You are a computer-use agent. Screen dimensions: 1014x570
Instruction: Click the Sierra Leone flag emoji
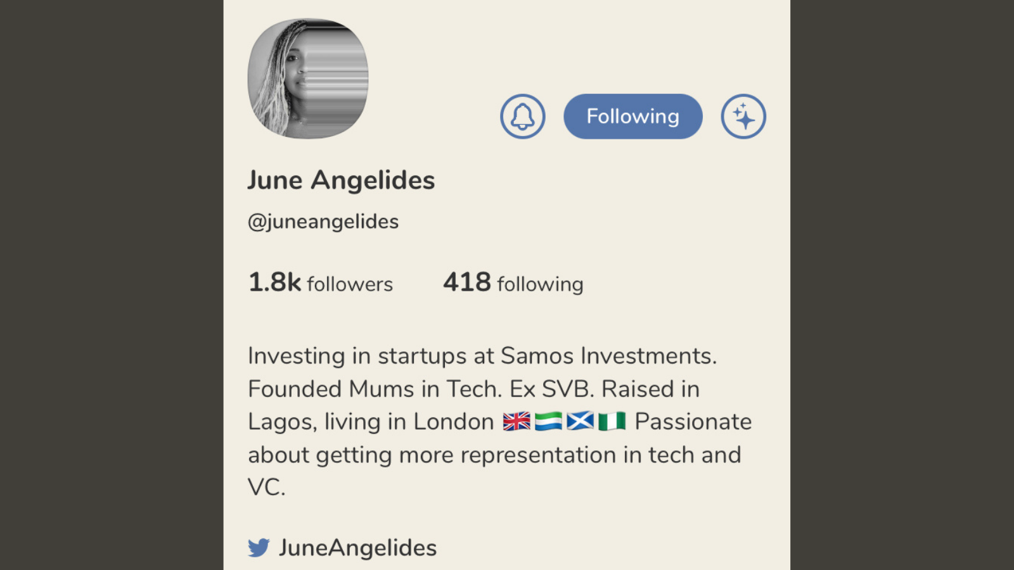pyautogui.click(x=550, y=421)
